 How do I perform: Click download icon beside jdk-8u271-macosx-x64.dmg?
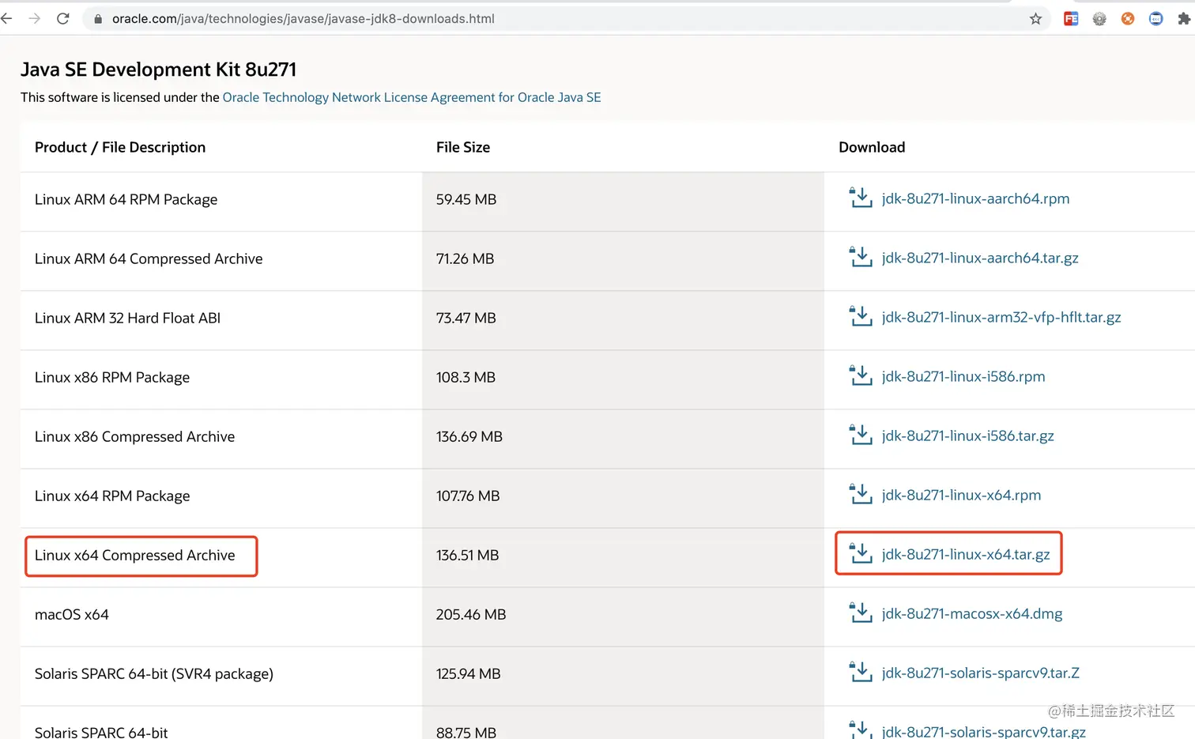point(860,613)
